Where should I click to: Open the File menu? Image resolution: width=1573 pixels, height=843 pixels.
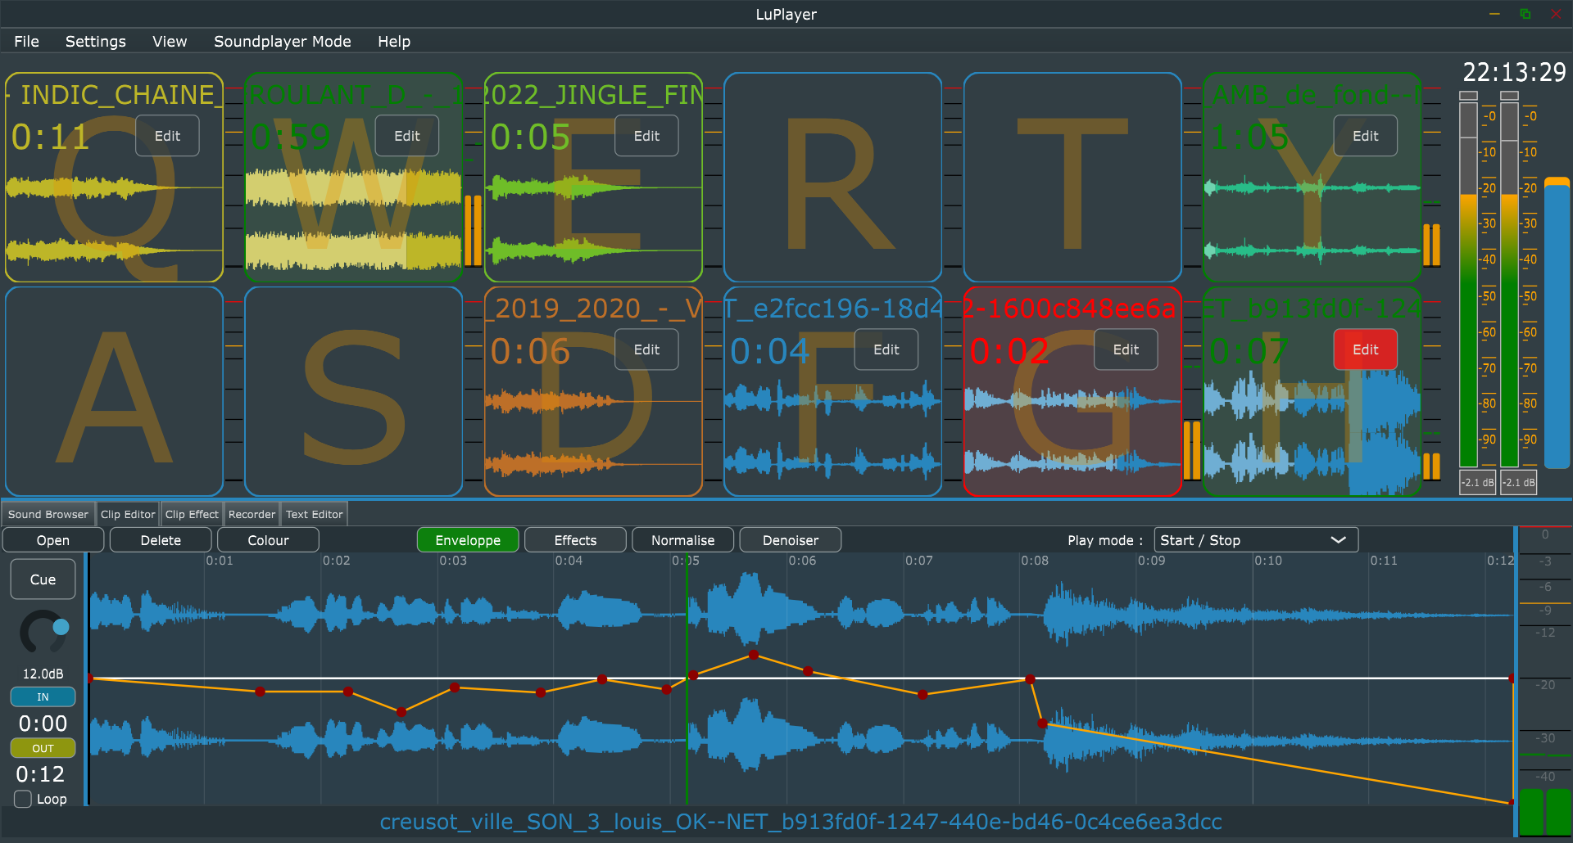click(x=26, y=41)
